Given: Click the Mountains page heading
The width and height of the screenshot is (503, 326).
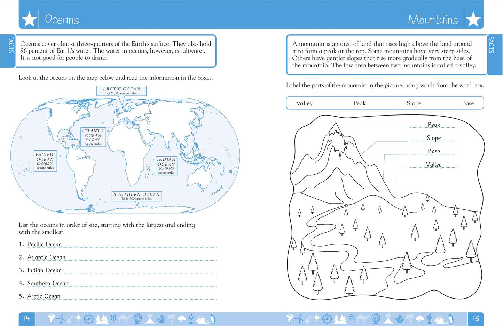Looking at the screenshot, I should click(433, 19).
